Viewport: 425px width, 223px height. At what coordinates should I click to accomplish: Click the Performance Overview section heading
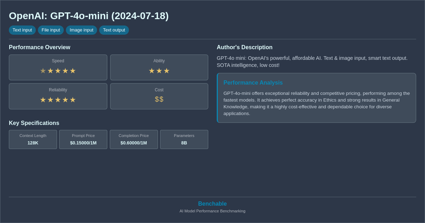(39, 47)
